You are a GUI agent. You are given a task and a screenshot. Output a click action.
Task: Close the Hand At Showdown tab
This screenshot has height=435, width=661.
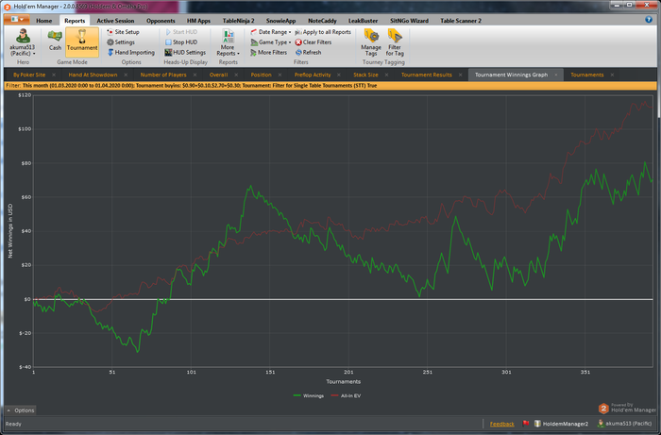coord(126,75)
